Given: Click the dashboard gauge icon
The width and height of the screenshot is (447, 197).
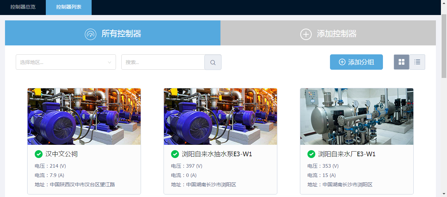Looking at the screenshot, I should pyautogui.click(x=91, y=34).
